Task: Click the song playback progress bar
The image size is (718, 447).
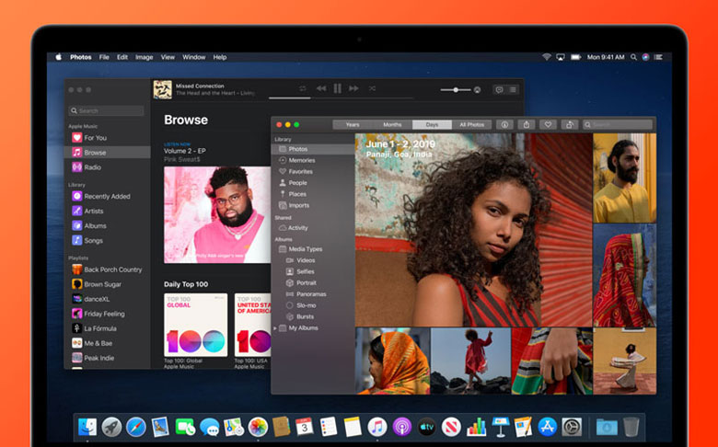Action: coord(341,97)
